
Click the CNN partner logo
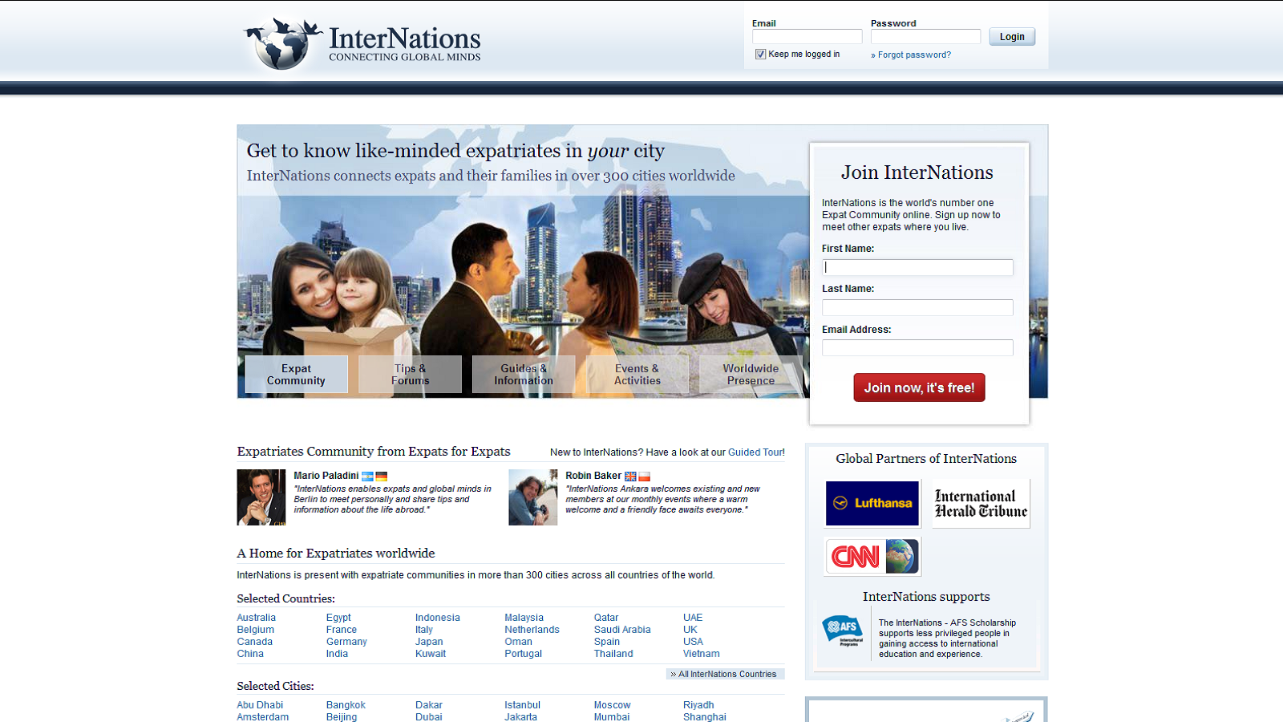tap(872, 556)
